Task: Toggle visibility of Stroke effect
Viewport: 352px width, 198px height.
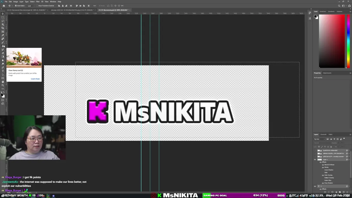Action: 323,167
